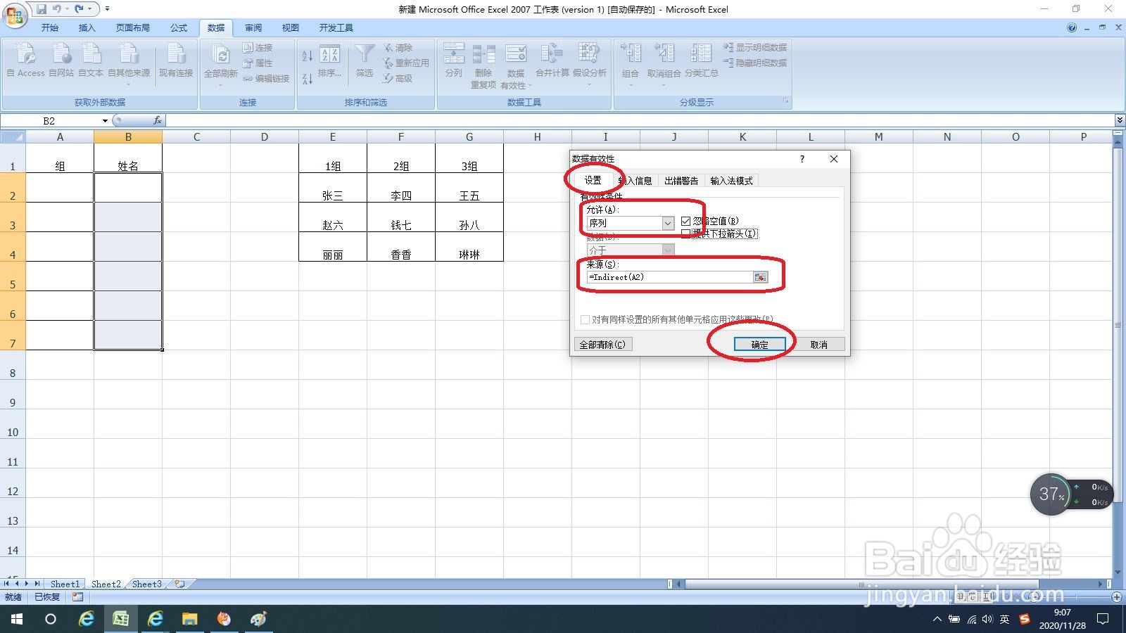This screenshot has height=633, width=1126.
Task: Open File Explorer in the taskbar
Action: click(189, 619)
